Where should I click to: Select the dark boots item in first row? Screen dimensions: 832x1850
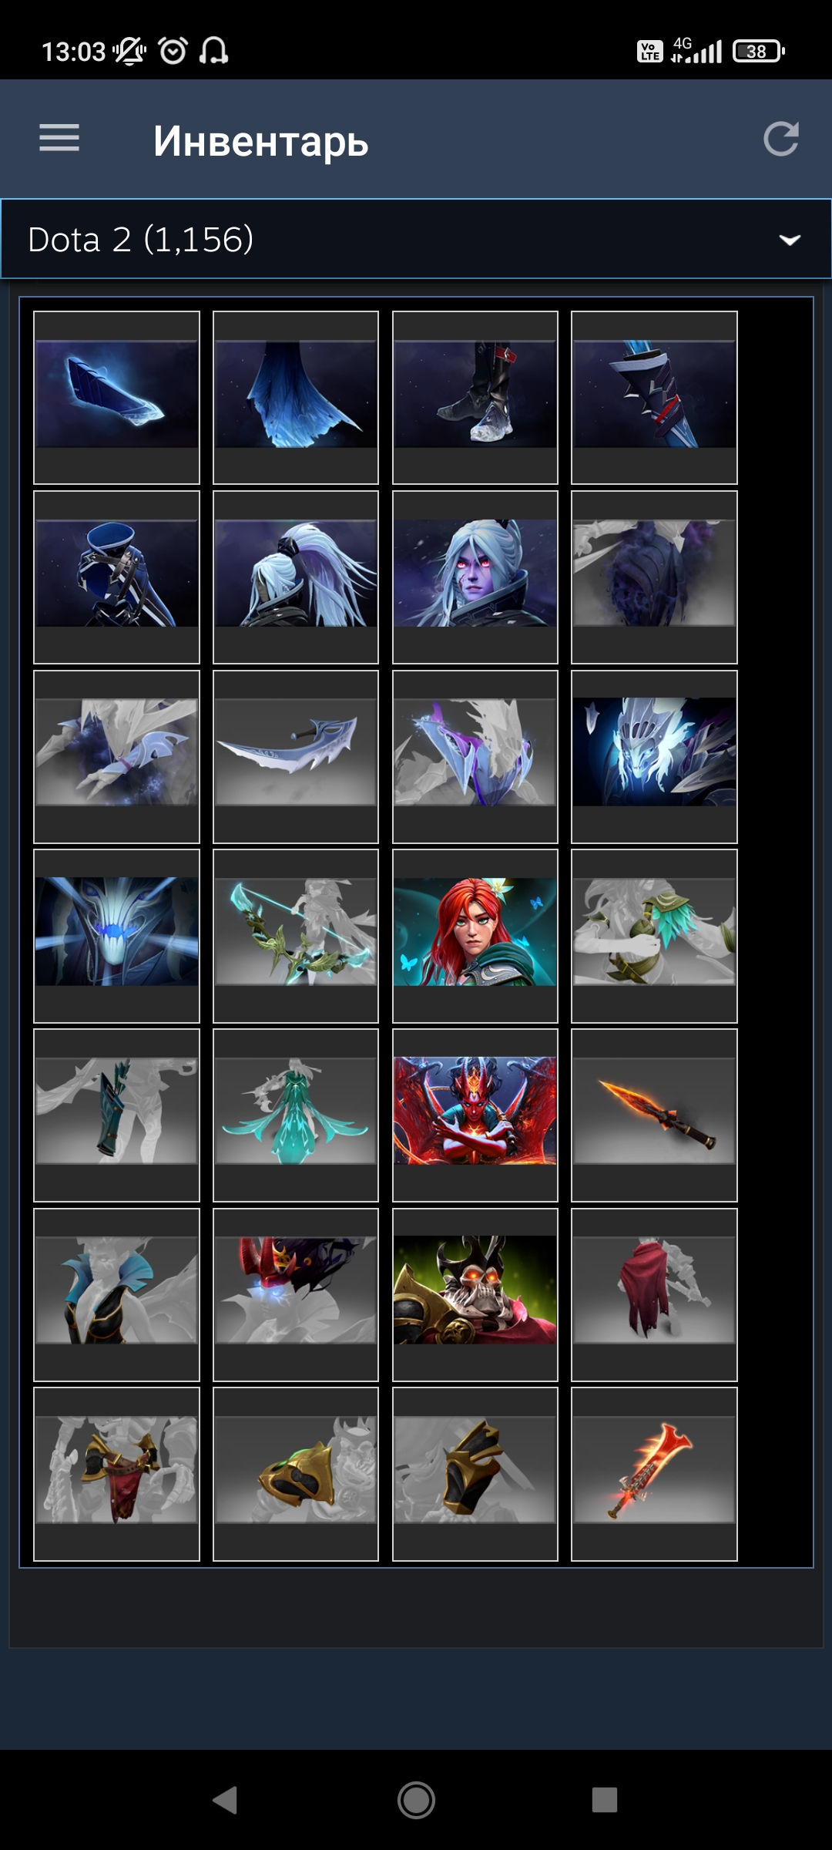point(475,398)
